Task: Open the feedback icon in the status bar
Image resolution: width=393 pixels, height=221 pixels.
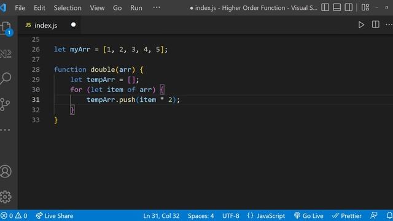Action: coord(374,215)
